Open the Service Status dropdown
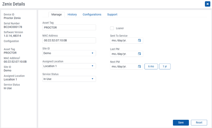 tap(69, 79)
